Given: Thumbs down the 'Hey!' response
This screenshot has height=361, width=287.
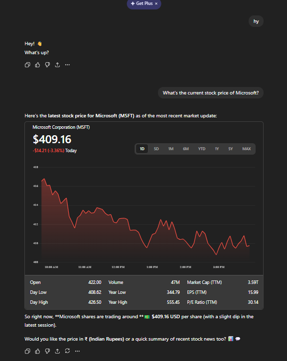Looking at the screenshot, I should 47,65.
